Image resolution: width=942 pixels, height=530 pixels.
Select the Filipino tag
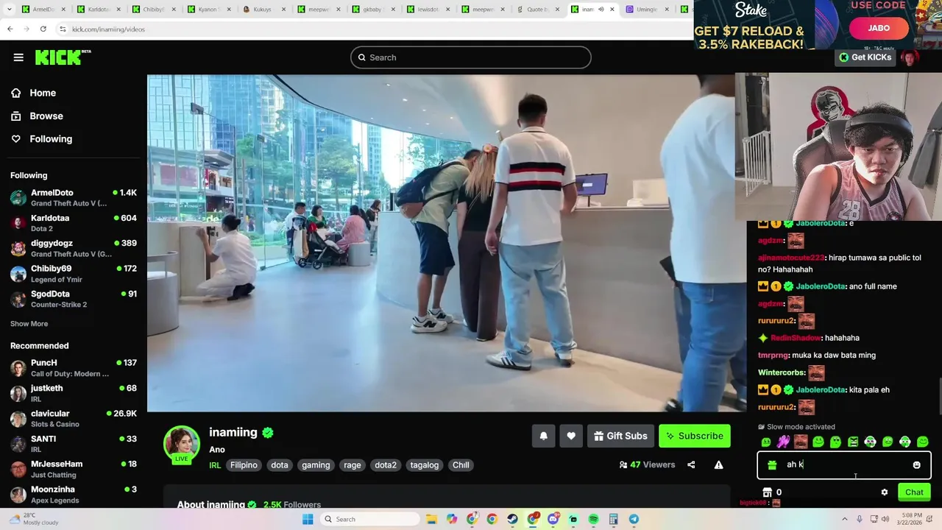[244, 465]
